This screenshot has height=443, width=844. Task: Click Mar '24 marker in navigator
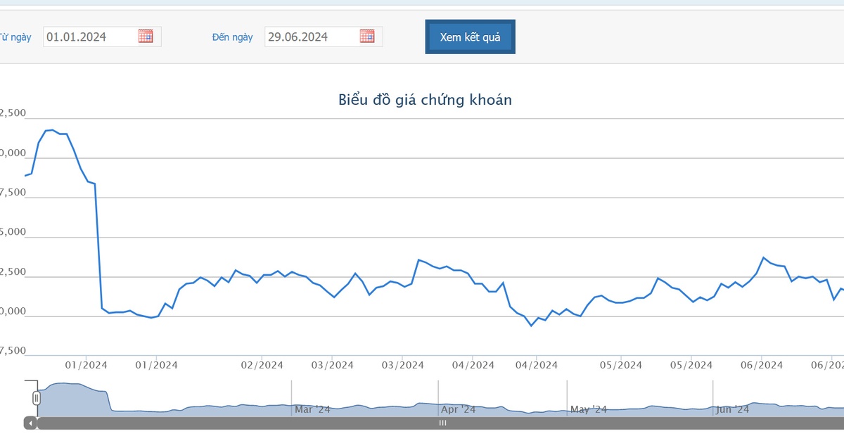pyautogui.click(x=312, y=409)
